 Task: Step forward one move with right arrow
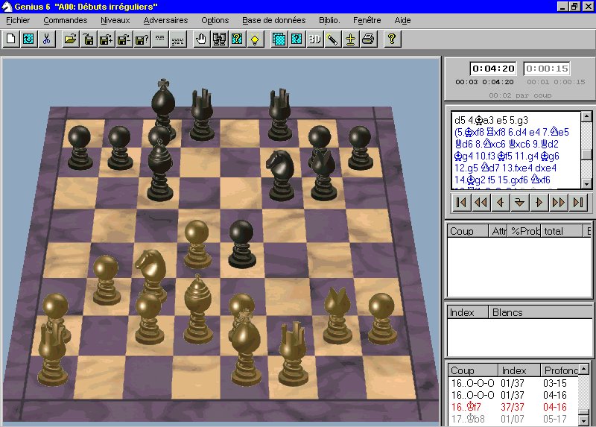[539, 202]
